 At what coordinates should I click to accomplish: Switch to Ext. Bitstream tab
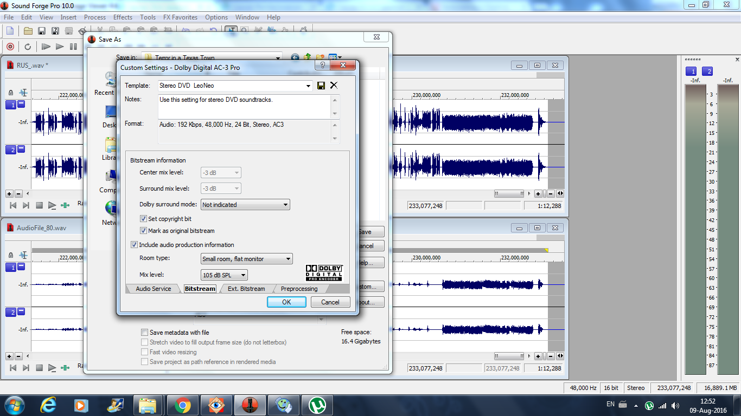pyautogui.click(x=246, y=289)
